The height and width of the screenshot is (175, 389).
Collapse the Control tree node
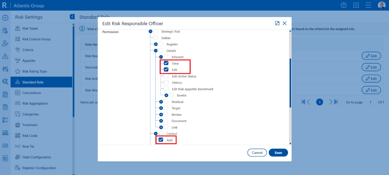[156, 134]
